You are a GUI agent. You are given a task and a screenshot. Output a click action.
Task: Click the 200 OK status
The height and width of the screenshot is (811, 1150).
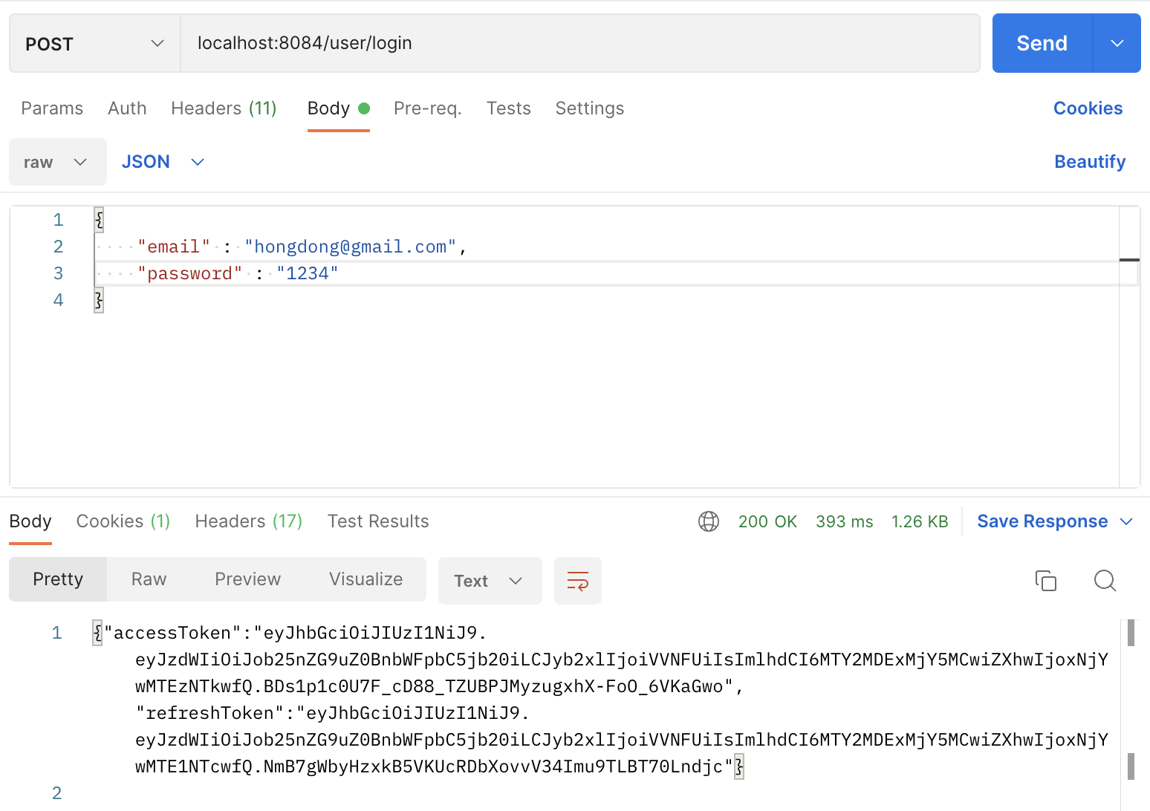click(x=767, y=521)
